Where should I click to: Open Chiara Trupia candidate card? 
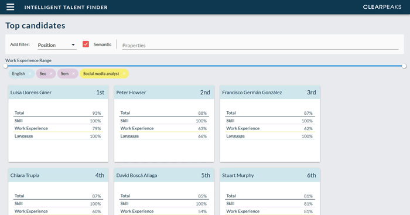[58, 192]
